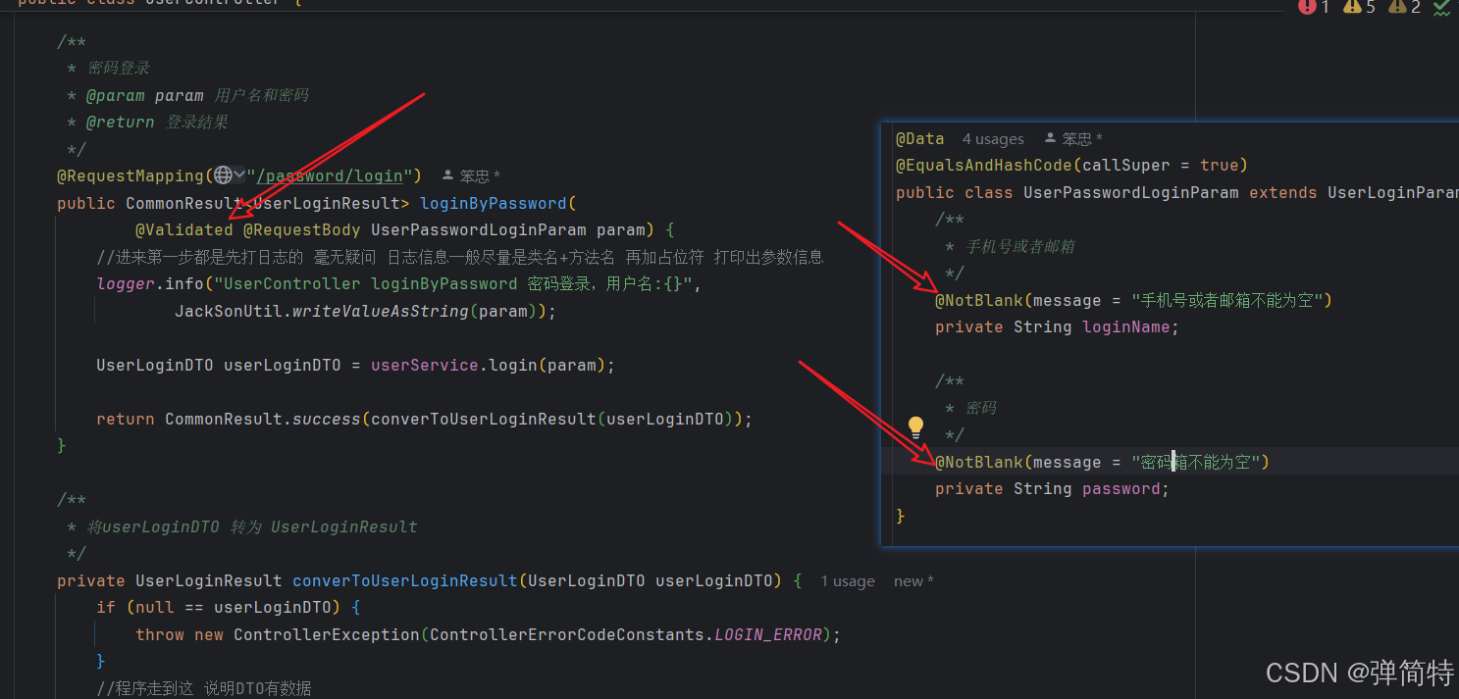
Task: Click the "new *" author hint
Action: (x=913, y=581)
